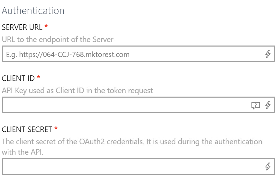Screen dimensions: 278x180
Task: Click the red asterisk beside SERVER URL
Action: coord(46,27)
